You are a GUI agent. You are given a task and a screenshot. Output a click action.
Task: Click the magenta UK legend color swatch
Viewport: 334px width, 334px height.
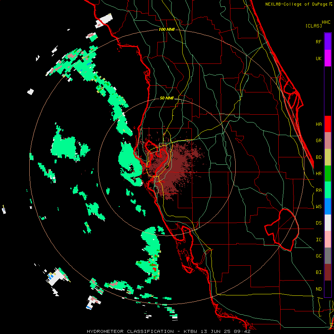tap(328, 58)
